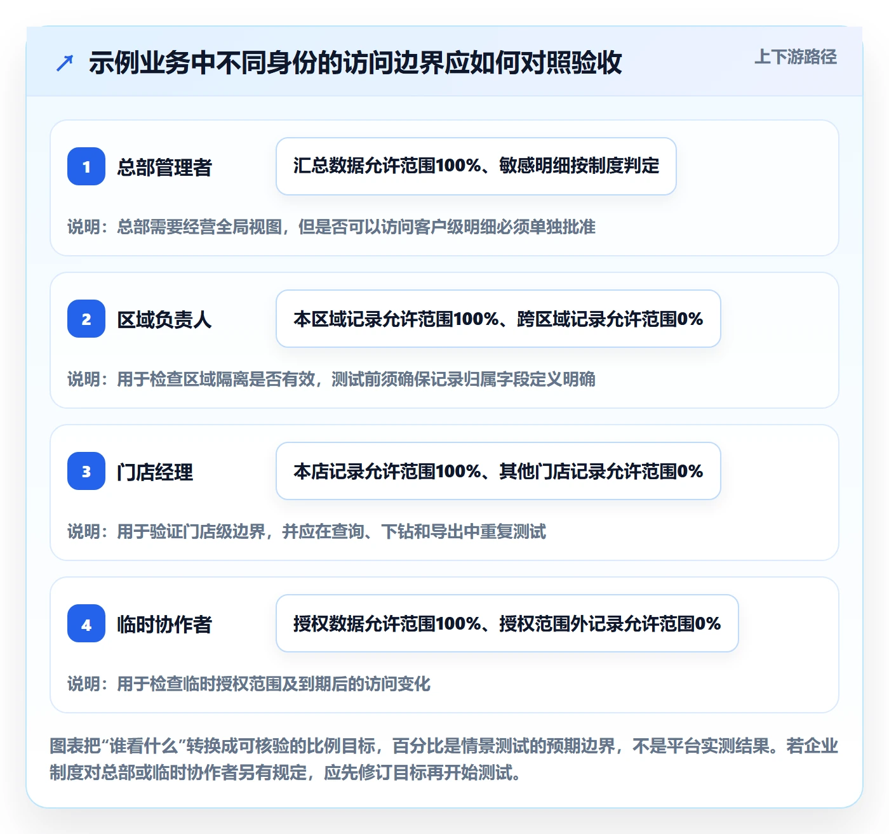Image resolution: width=889 pixels, height=834 pixels.
Task: Select the 门店经理 role label
Action: pyautogui.click(x=155, y=472)
